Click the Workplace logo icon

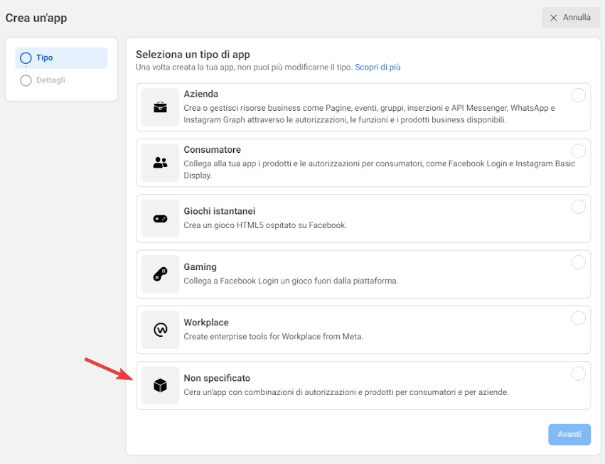(x=160, y=330)
